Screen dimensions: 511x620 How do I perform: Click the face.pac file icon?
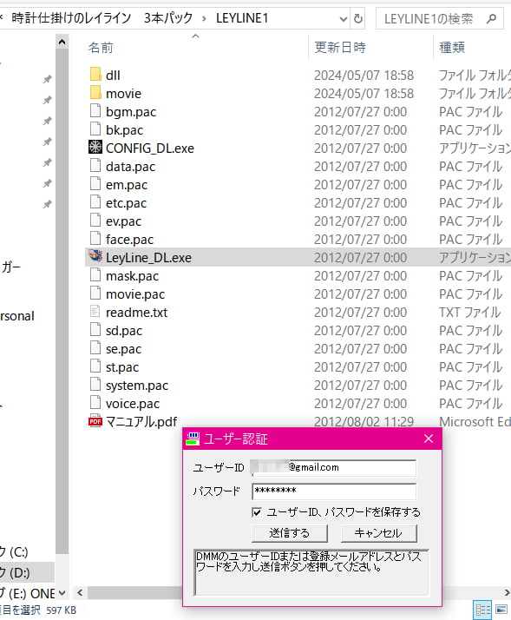tap(95, 238)
